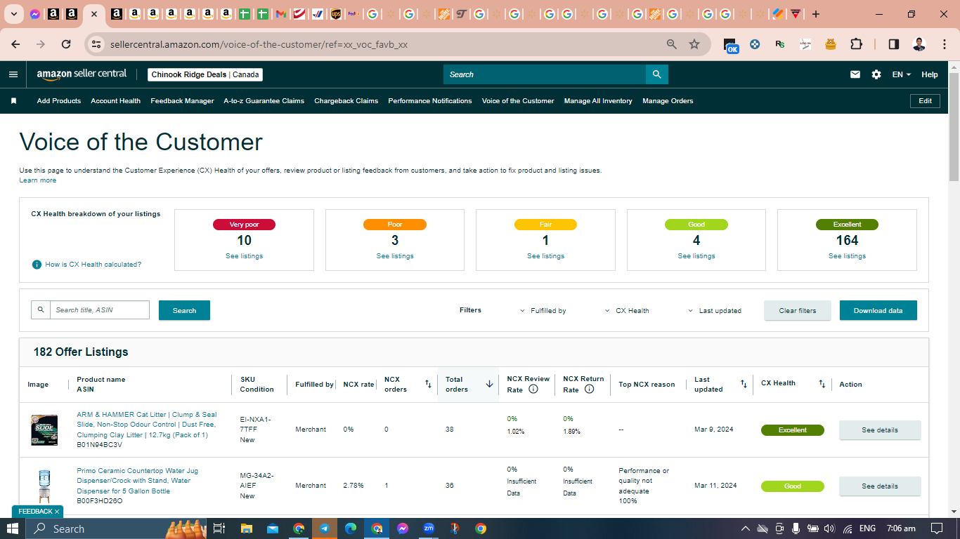Open the Windows Start menu

tap(13, 528)
